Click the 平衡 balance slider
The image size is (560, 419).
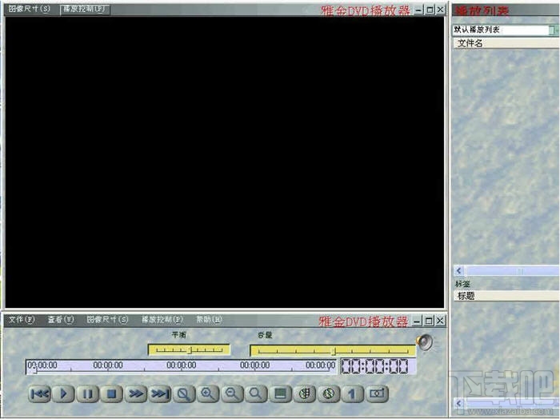189,349
